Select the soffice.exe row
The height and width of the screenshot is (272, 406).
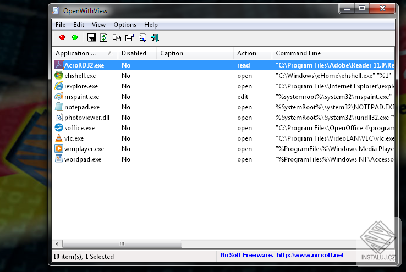223,128
